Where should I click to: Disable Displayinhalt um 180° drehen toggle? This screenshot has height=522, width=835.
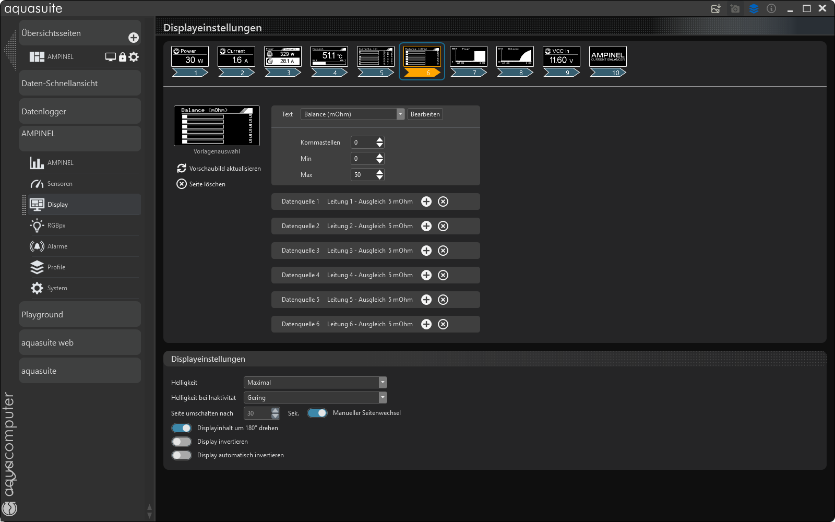(182, 428)
